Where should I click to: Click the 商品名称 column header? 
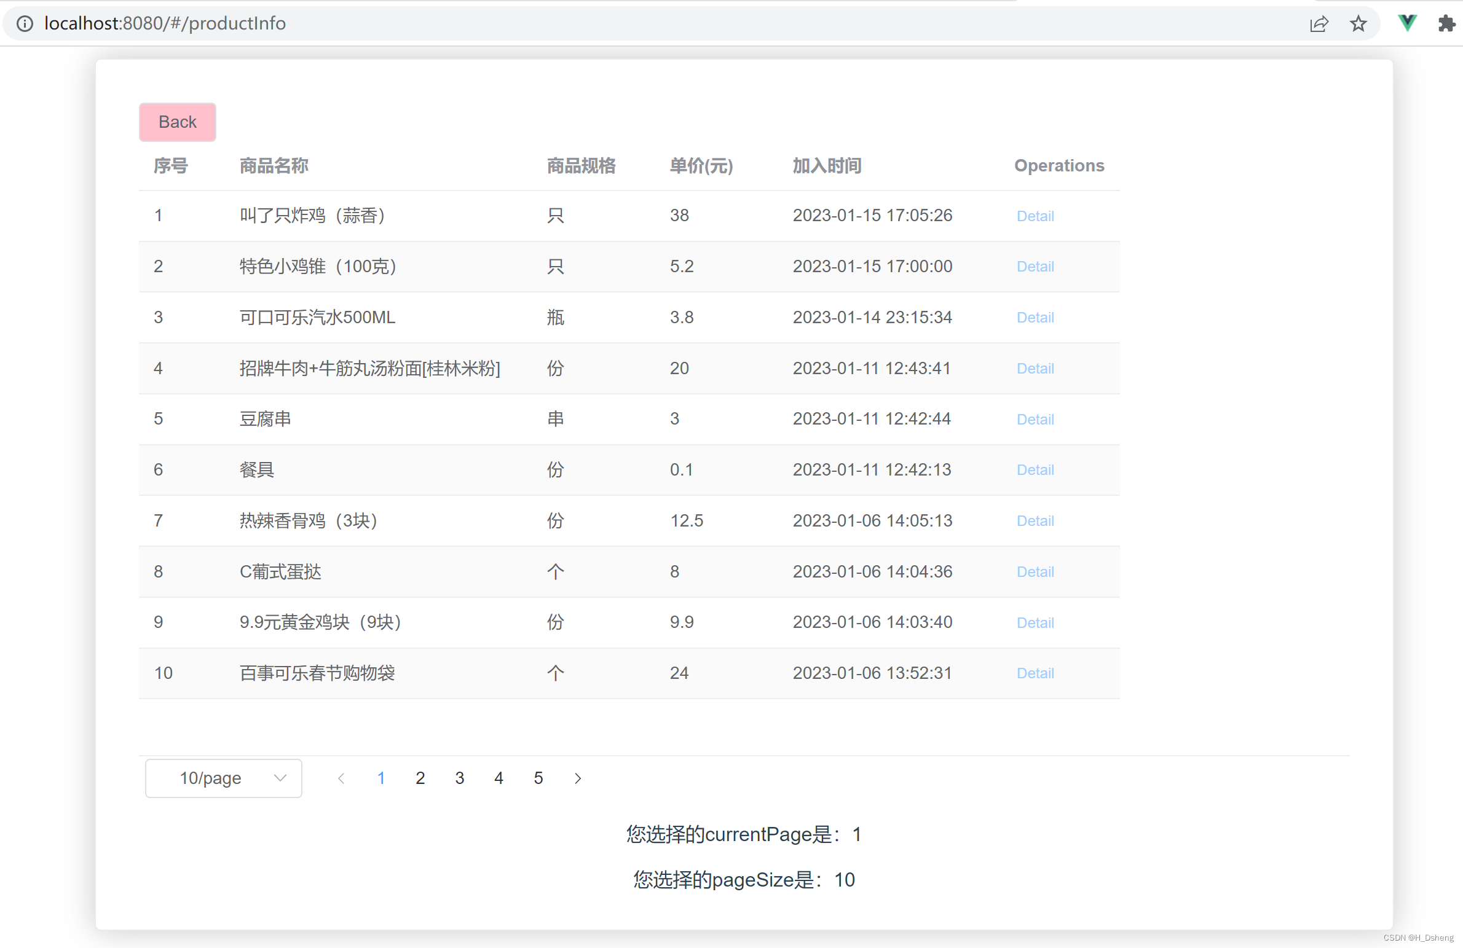click(274, 166)
